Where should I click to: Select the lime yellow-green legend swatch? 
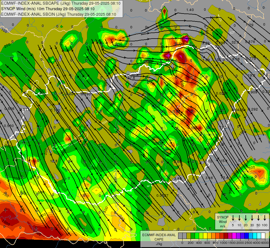pyautogui.click(x=201, y=236)
